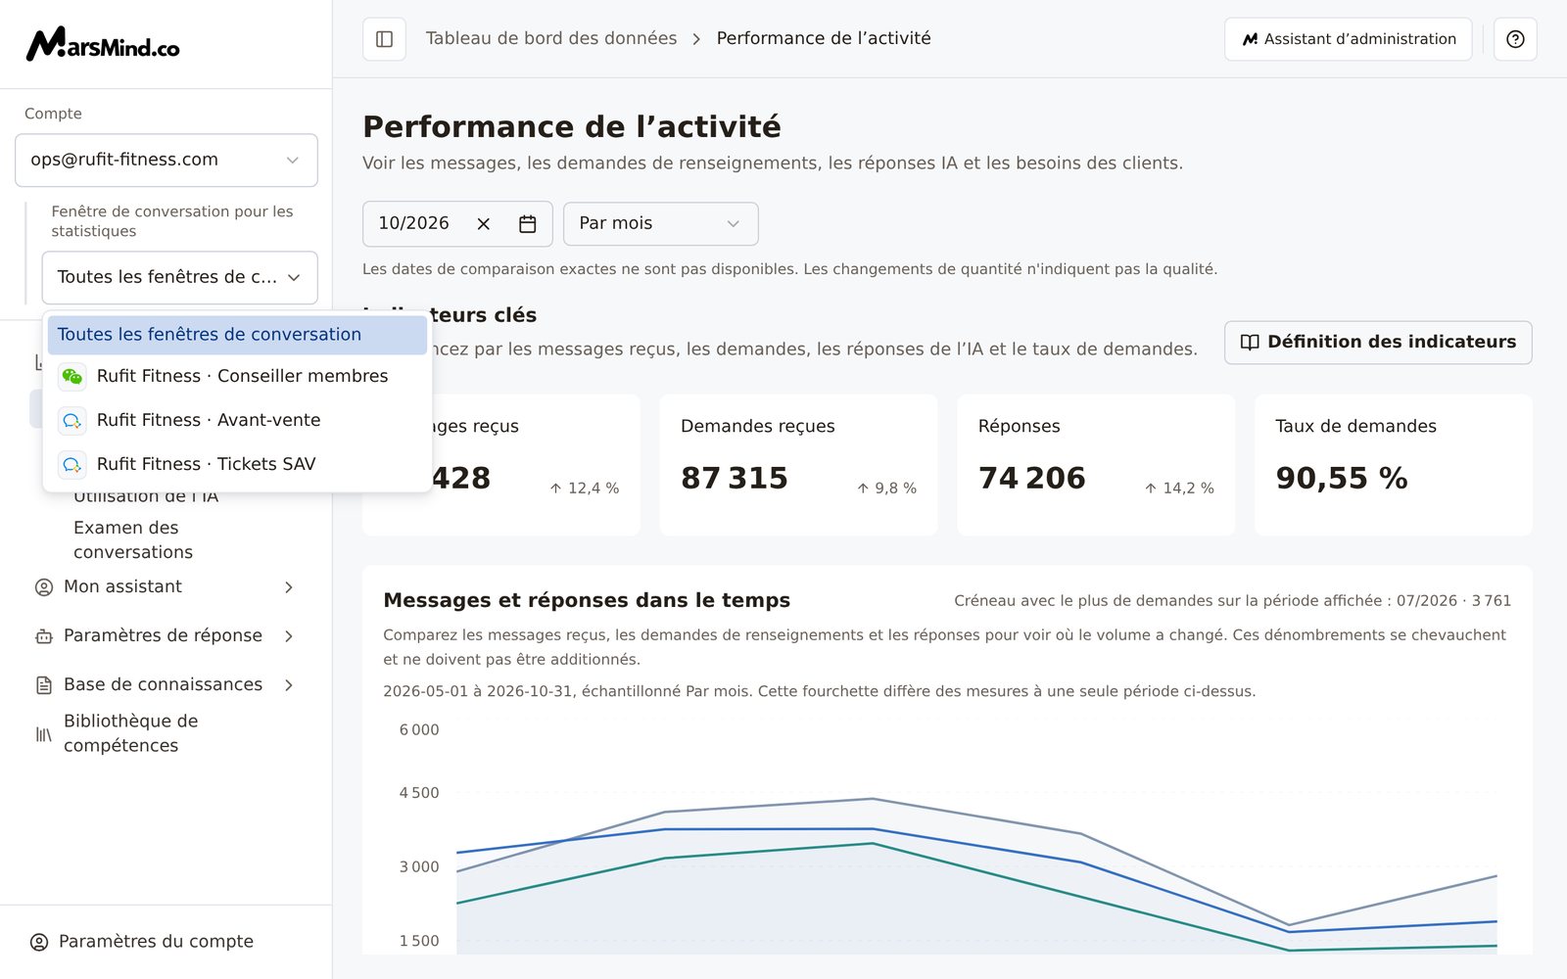1567x979 pixels.
Task: Collapse the conversation window dropdown
Action: pos(180,278)
